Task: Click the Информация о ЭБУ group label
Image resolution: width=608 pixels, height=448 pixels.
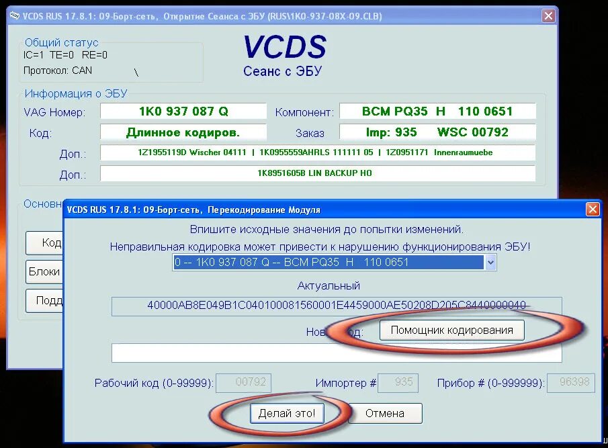Action: [76, 93]
